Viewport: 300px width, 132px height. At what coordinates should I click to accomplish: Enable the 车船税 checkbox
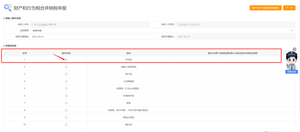66,110
